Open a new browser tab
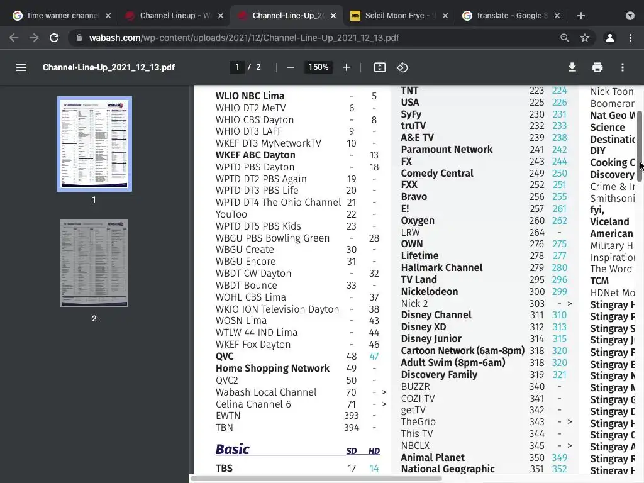The image size is (644, 483). (x=580, y=16)
